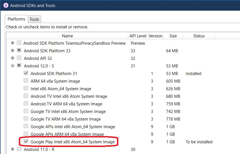Check the TiramisuPrivacySandbox Preview checkbox

tap(19, 42)
